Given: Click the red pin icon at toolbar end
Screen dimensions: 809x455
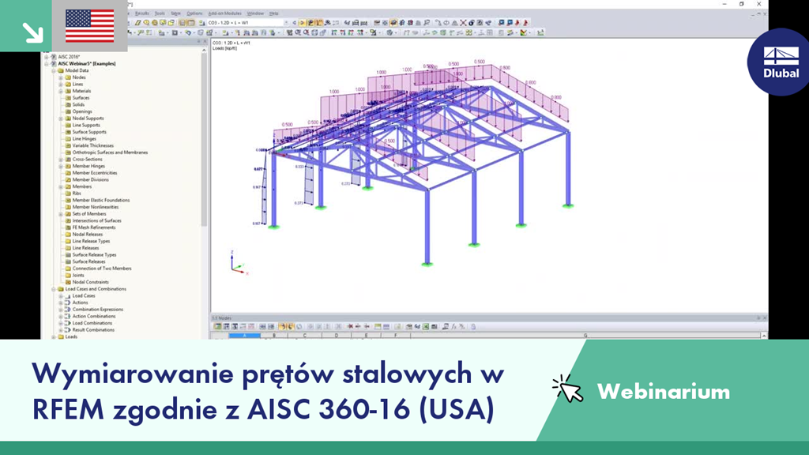Looking at the screenshot, I should [525, 23].
